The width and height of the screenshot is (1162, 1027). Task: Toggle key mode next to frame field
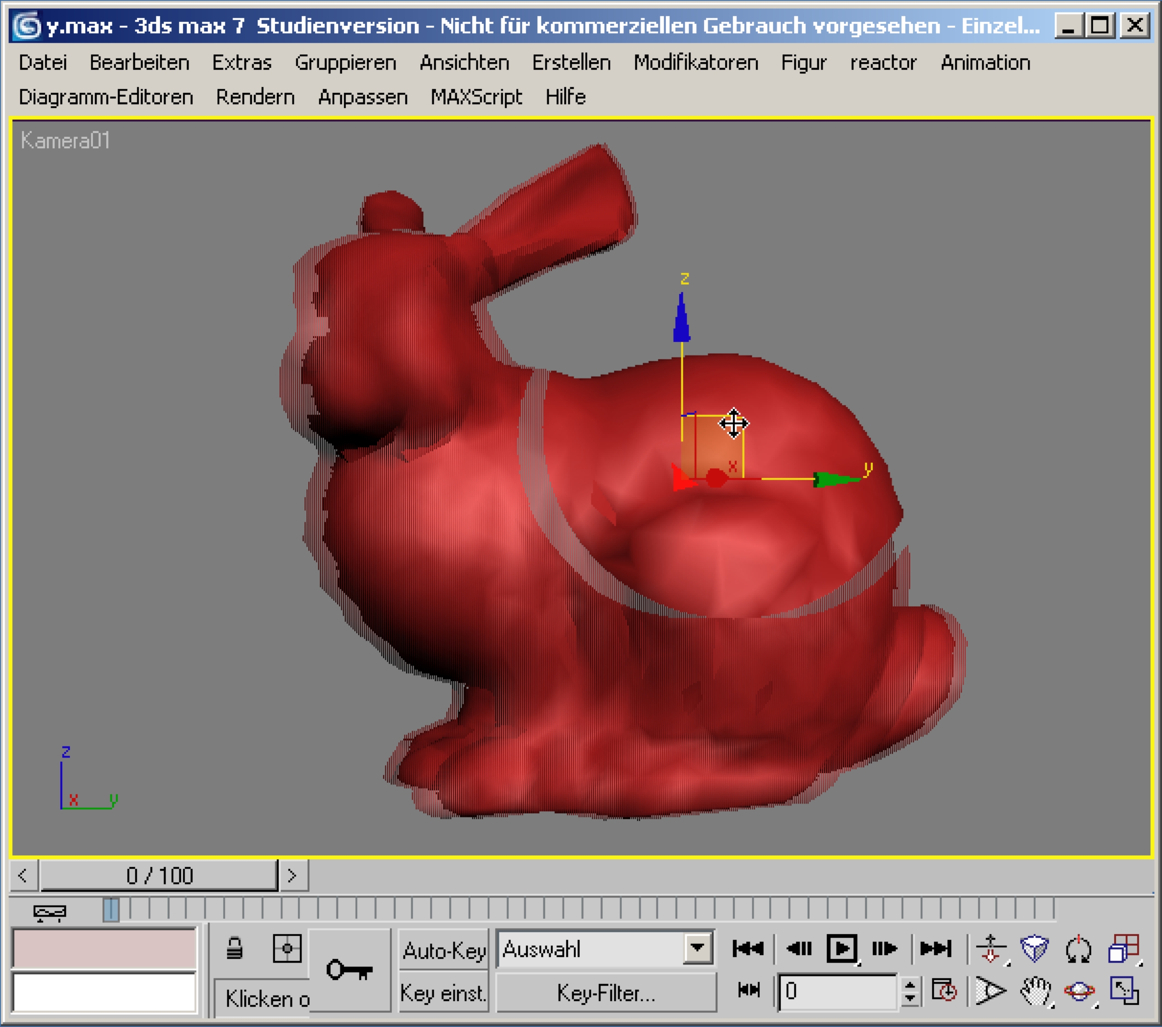click(x=749, y=990)
